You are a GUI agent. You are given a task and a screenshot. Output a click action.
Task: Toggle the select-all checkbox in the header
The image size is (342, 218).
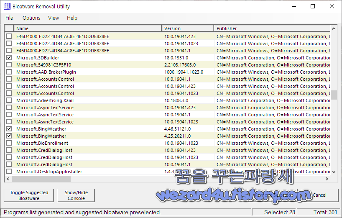(9, 28)
